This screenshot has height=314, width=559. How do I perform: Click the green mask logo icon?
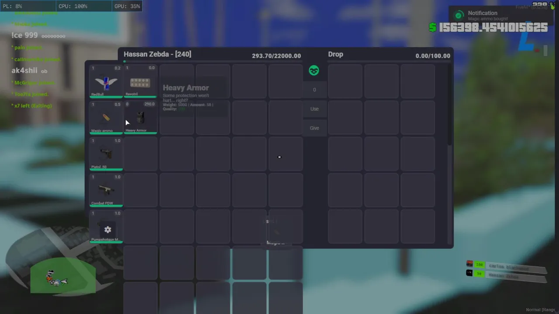click(314, 71)
